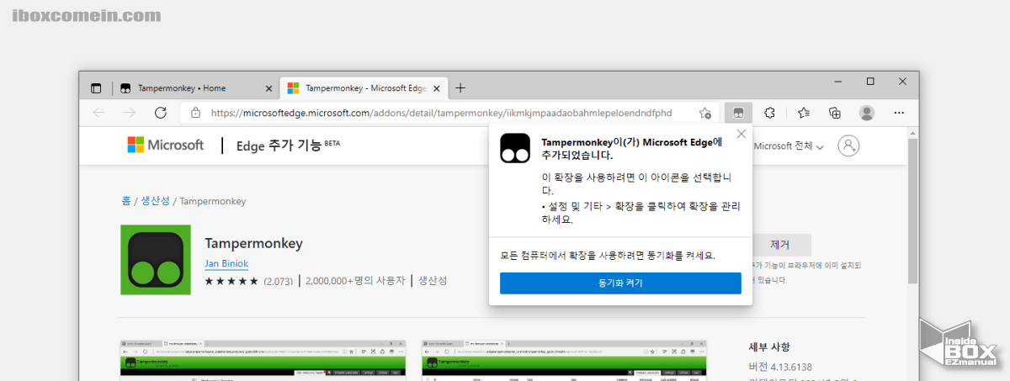Open the 생산성 breadcrumb link

tap(155, 201)
